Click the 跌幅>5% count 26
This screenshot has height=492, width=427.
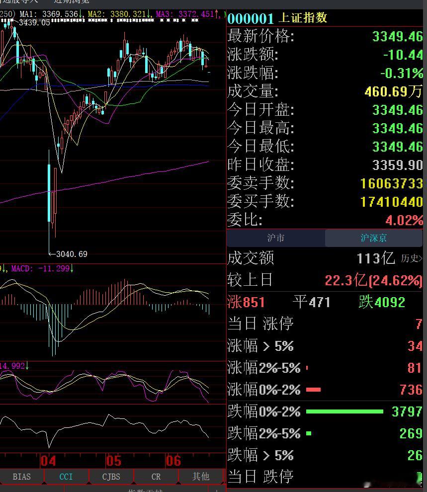click(x=415, y=456)
